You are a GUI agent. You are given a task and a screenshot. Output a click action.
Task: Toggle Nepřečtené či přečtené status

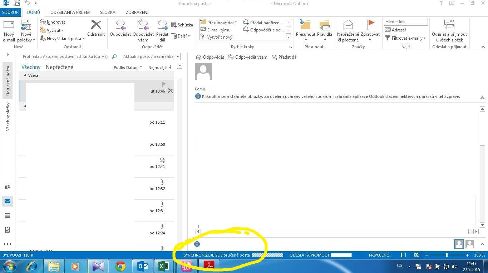(x=348, y=31)
